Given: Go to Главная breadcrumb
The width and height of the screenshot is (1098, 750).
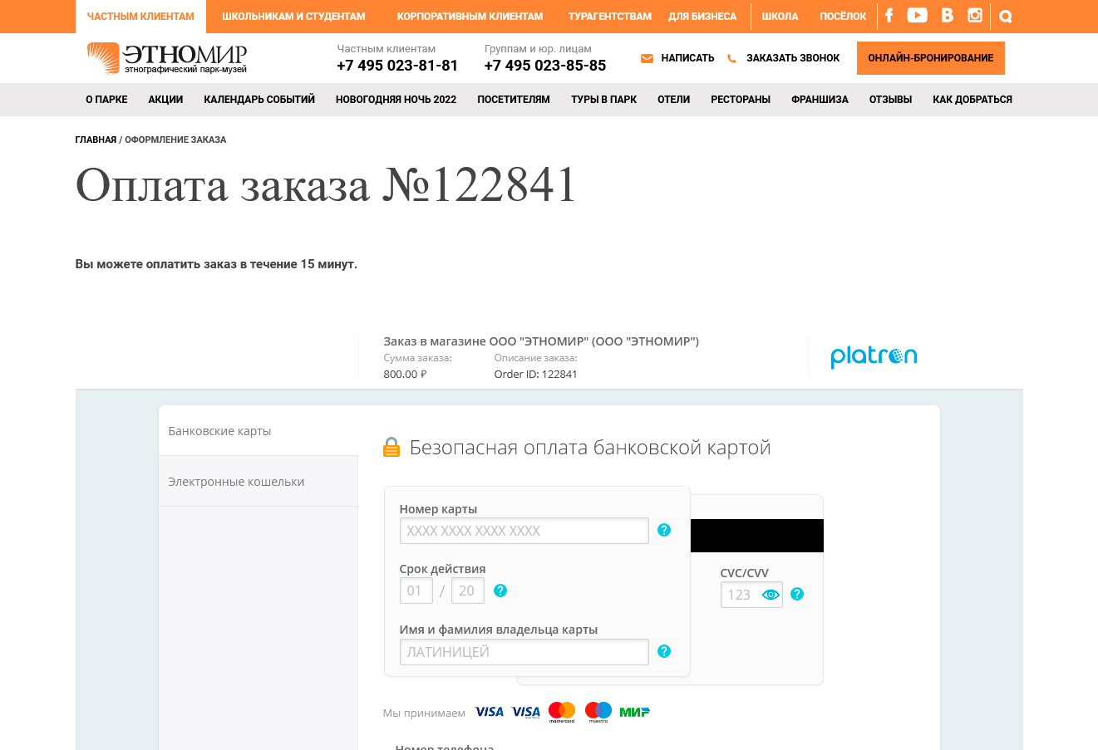Looking at the screenshot, I should click(x=96, y=140).
